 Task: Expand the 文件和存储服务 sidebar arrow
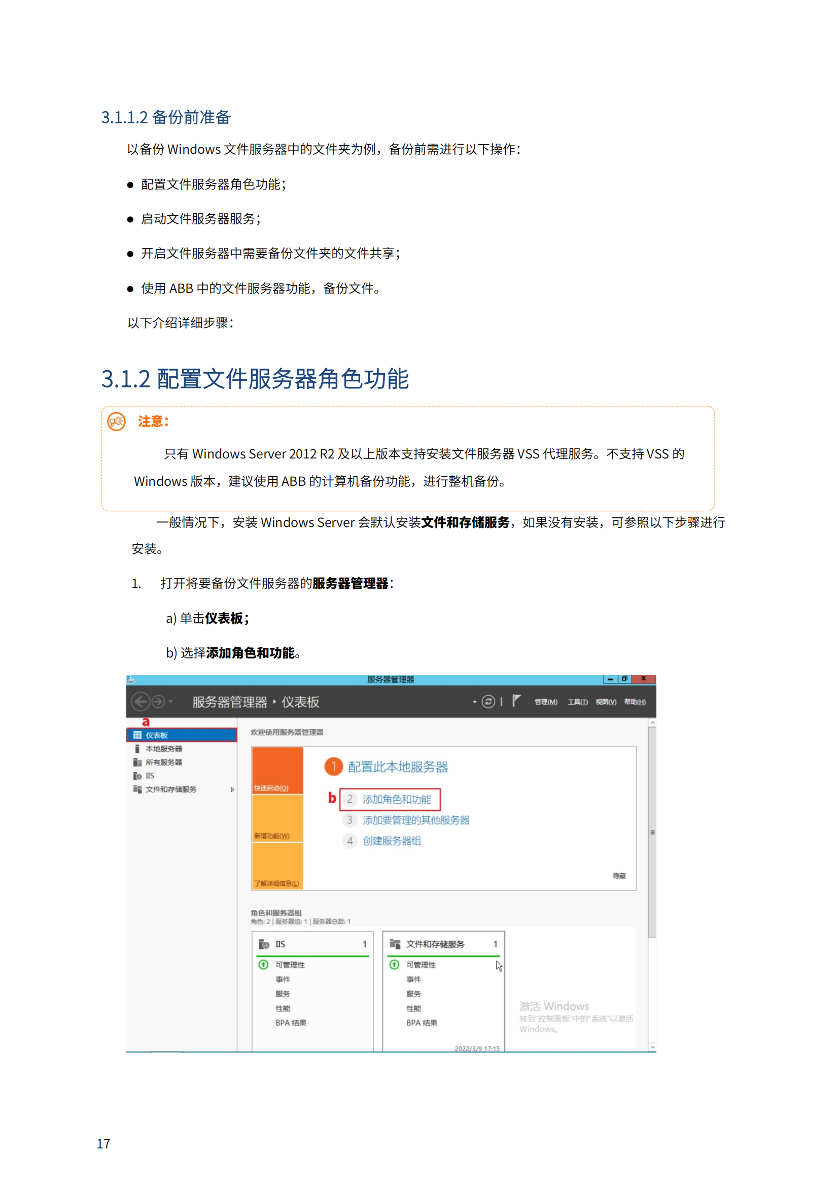pyautogui.click(x=232, y=789)
